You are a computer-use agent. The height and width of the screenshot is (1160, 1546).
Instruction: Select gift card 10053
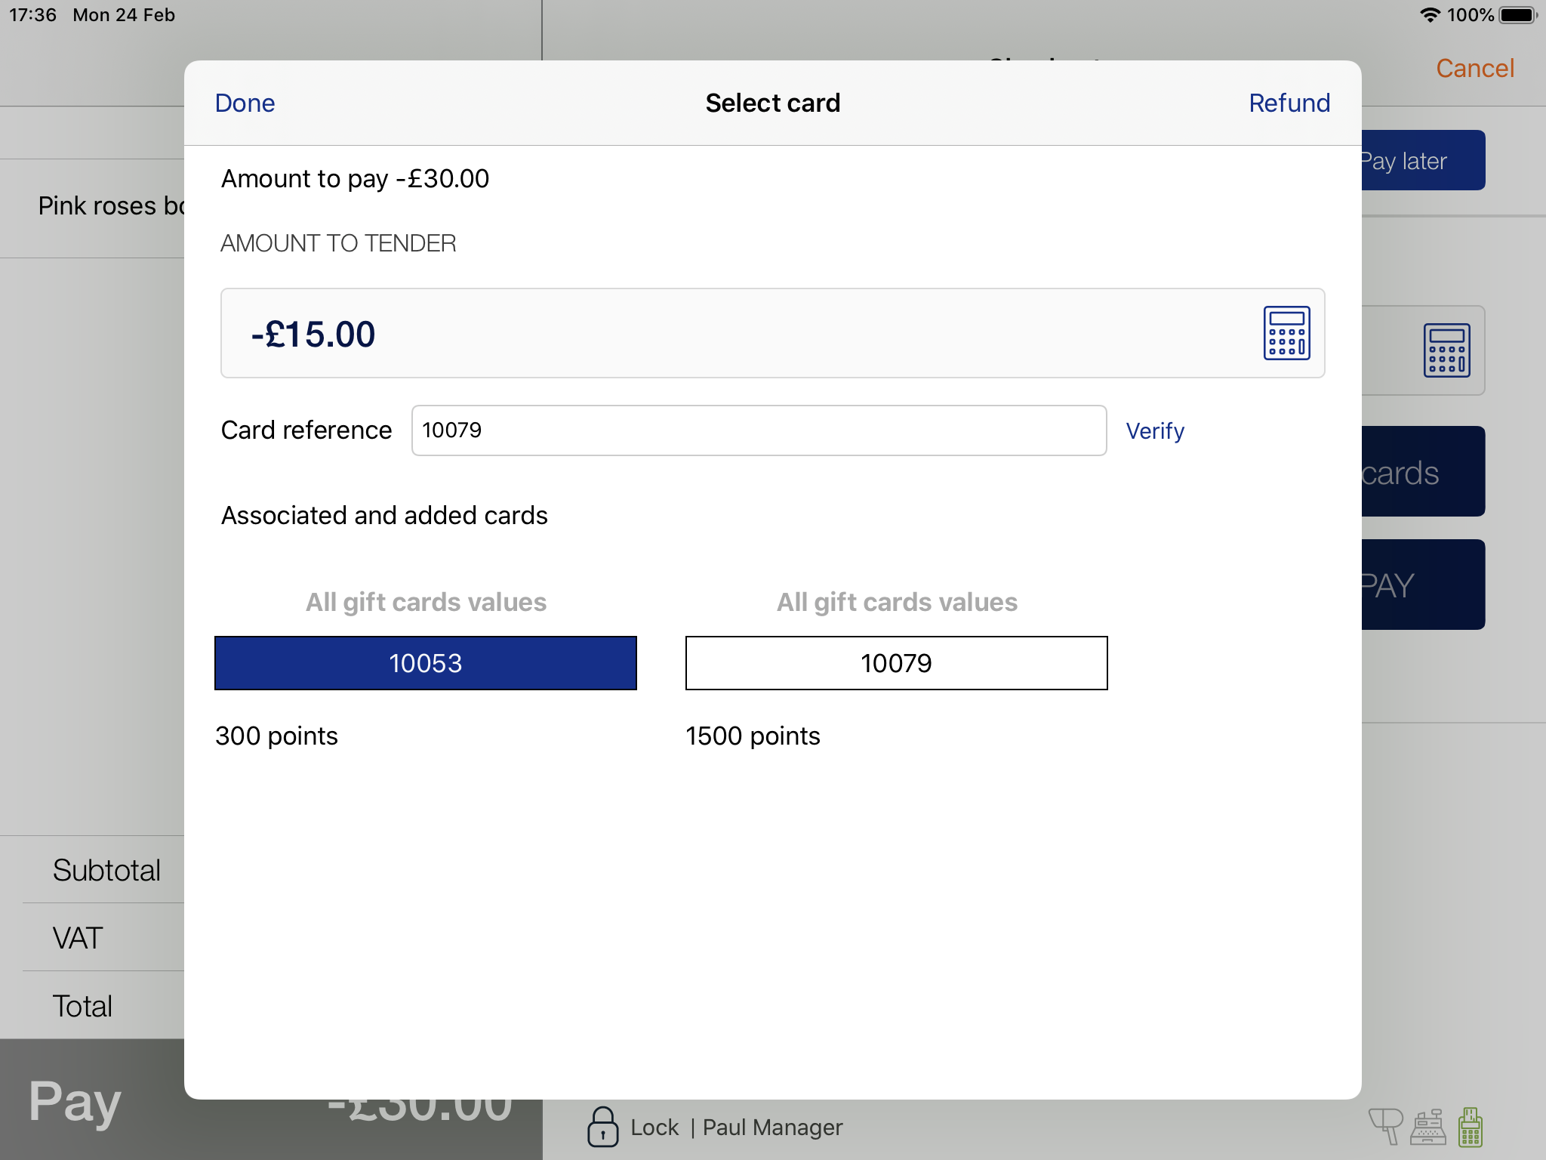pos(426,663)
